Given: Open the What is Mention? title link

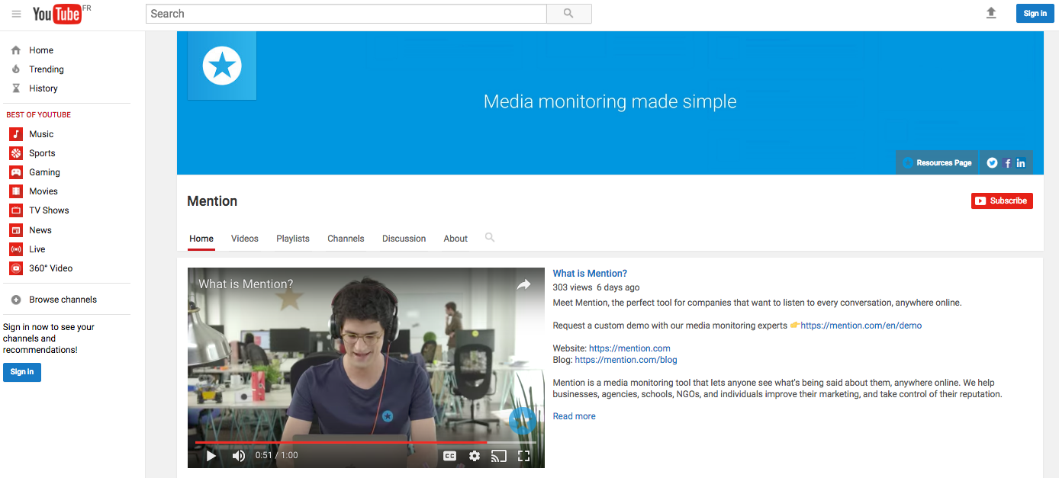Looking at the screenshot, I should click(x=590, y=274).
